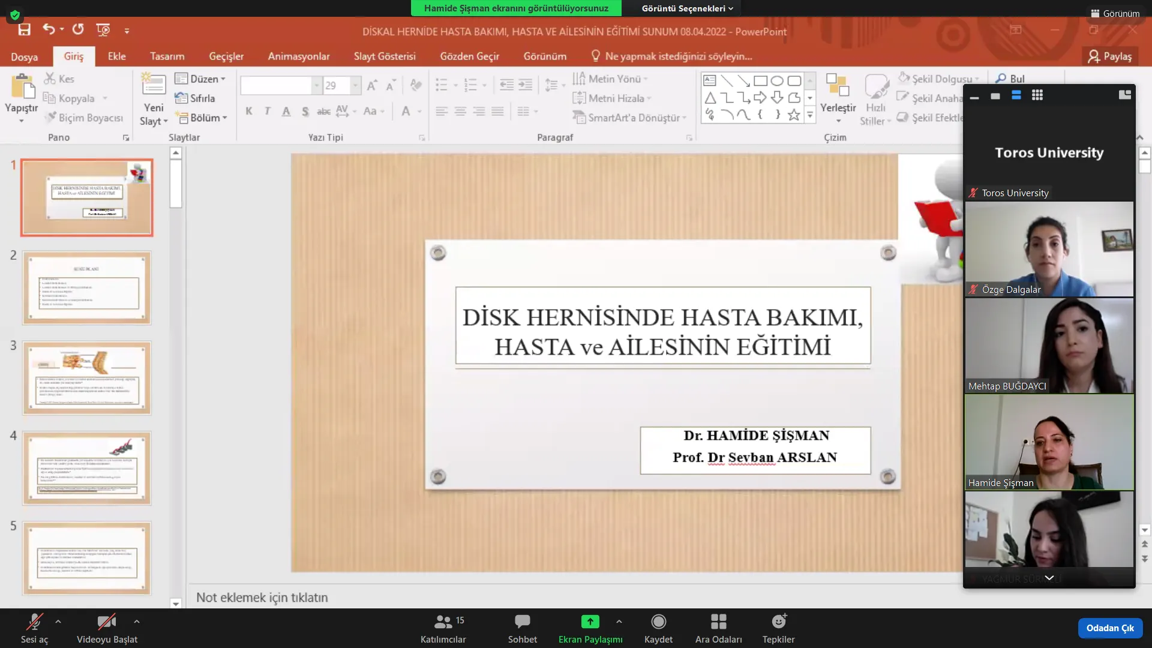Open the Zoom Tepkiler reactions icon
1152x648 pixels.
(779, 622)
